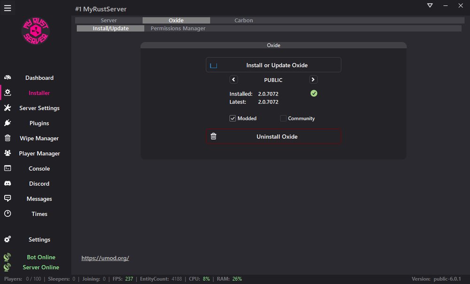This screenshot has height=284, width=470.
Task: Switch to the Carbon tab
Action: click(x=243, y=20)
